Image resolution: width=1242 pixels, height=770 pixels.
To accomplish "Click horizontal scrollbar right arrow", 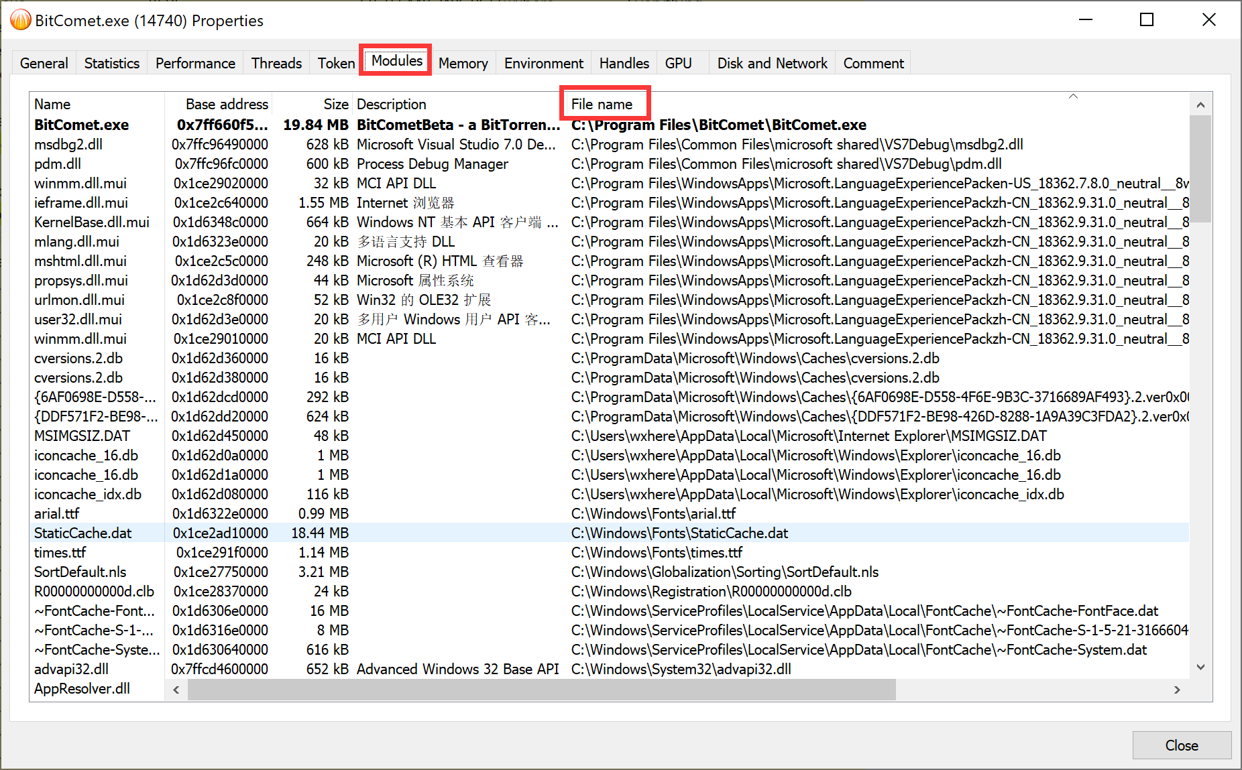I will click(x=1177, y=690).
